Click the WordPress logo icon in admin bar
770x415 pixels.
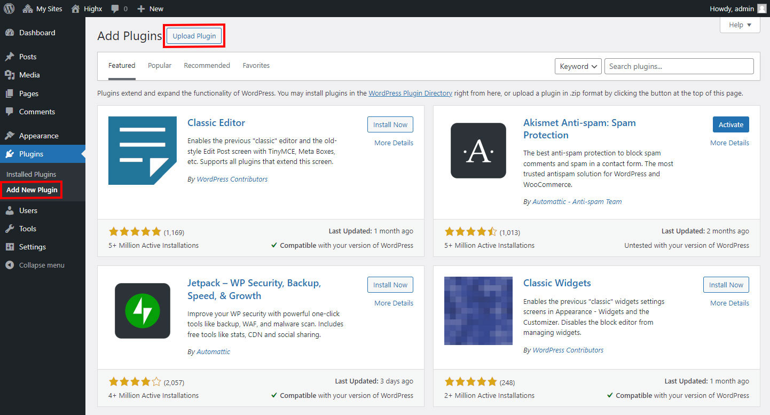[9, 9]
